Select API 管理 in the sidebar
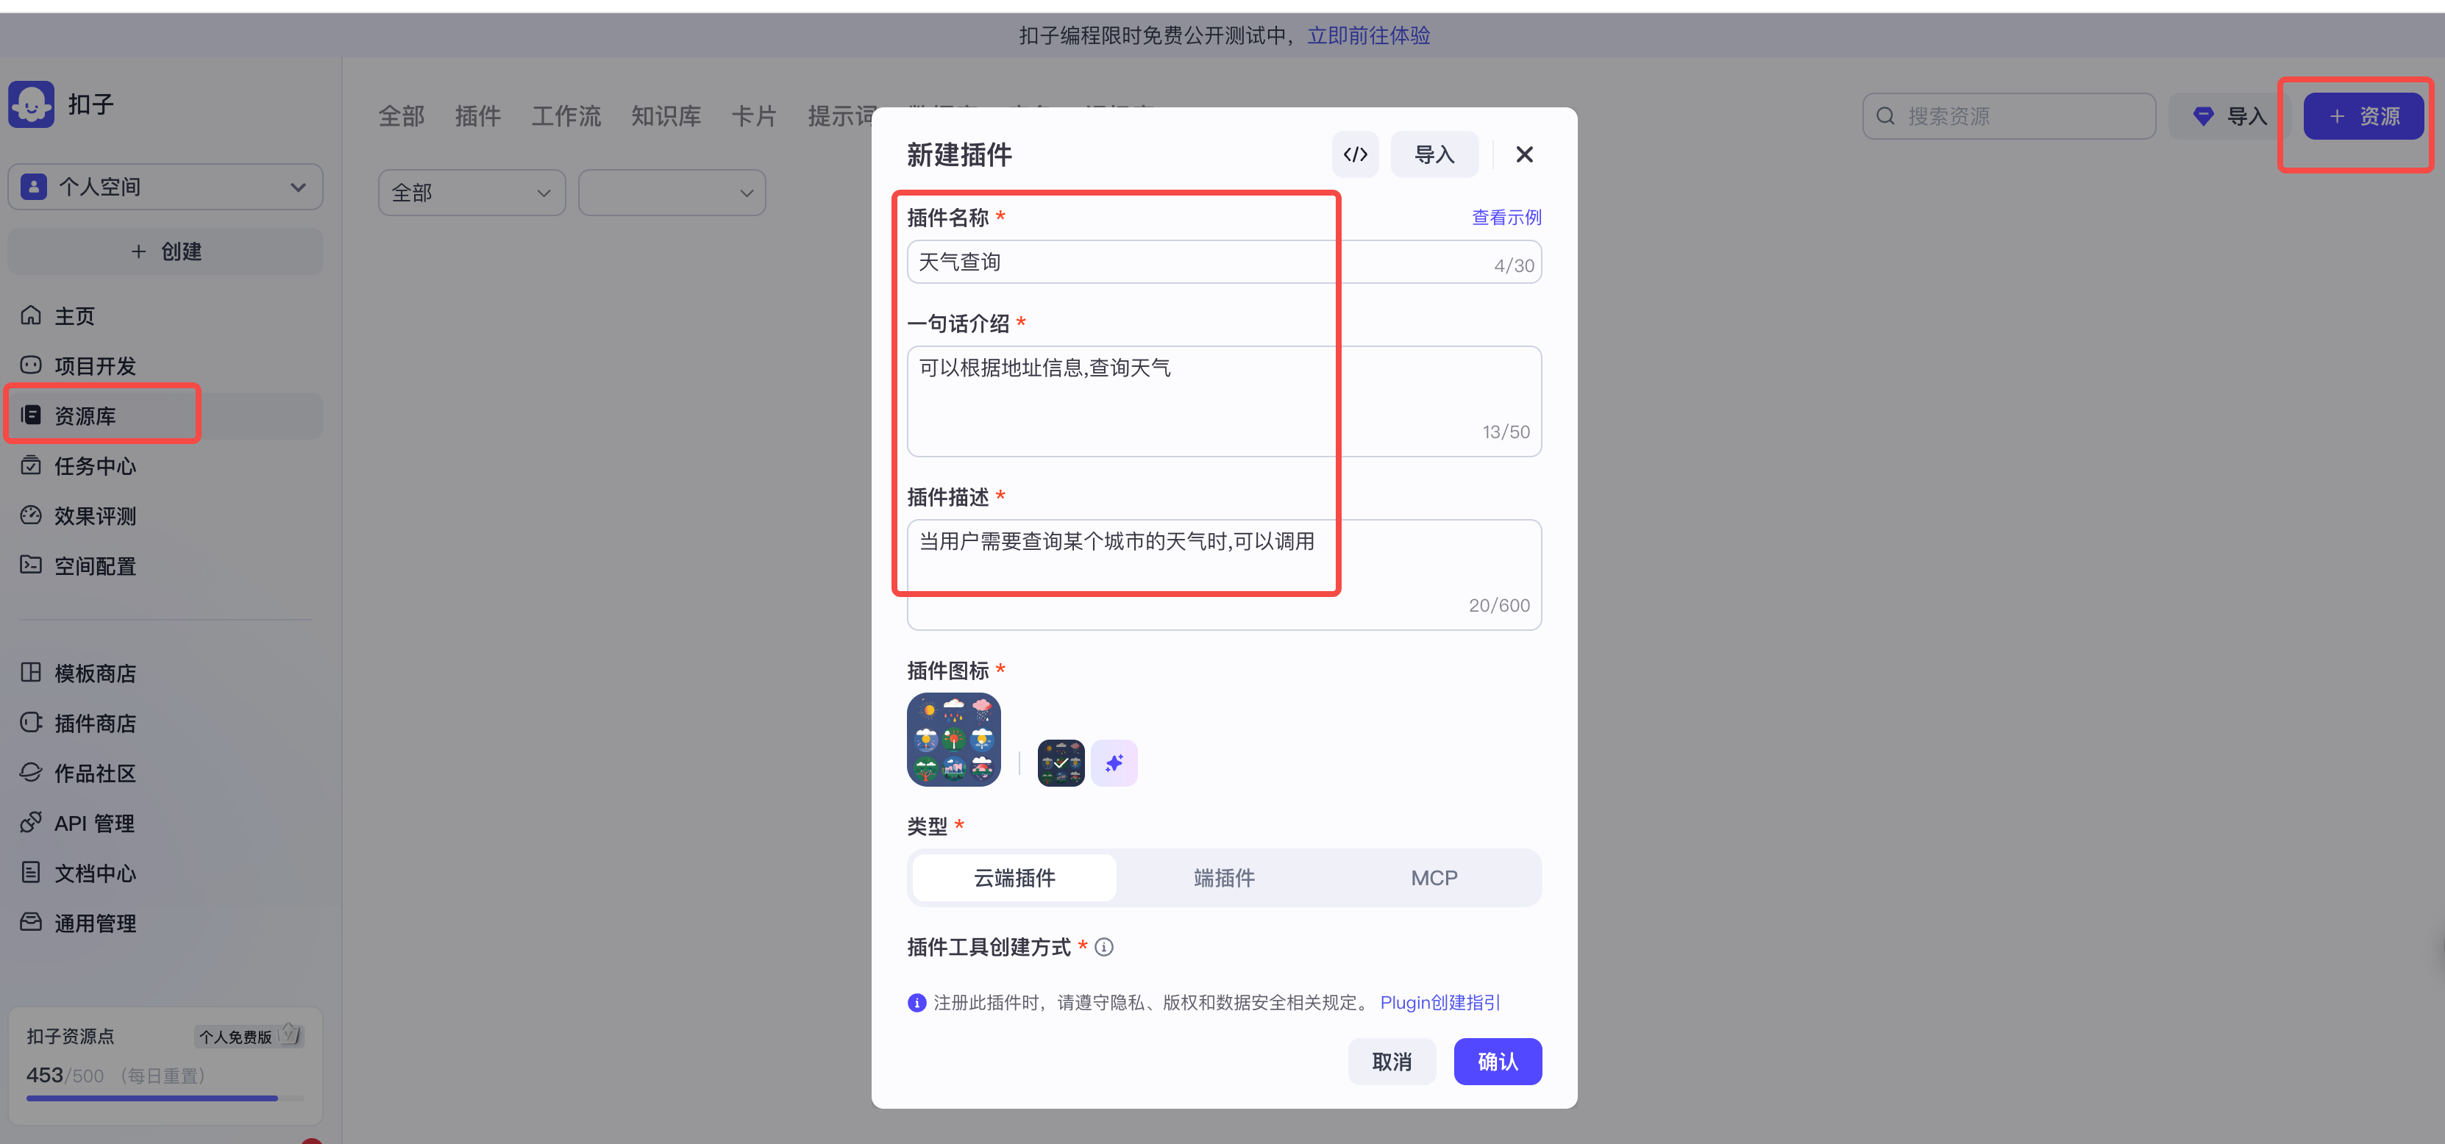Screen dimensions: 2445x1144 93,823
